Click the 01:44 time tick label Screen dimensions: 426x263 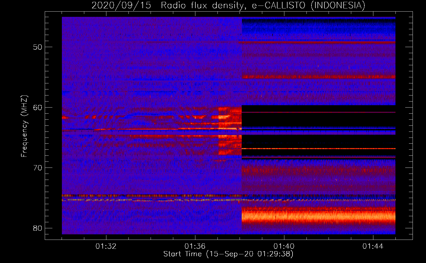[x=373, y=246]
